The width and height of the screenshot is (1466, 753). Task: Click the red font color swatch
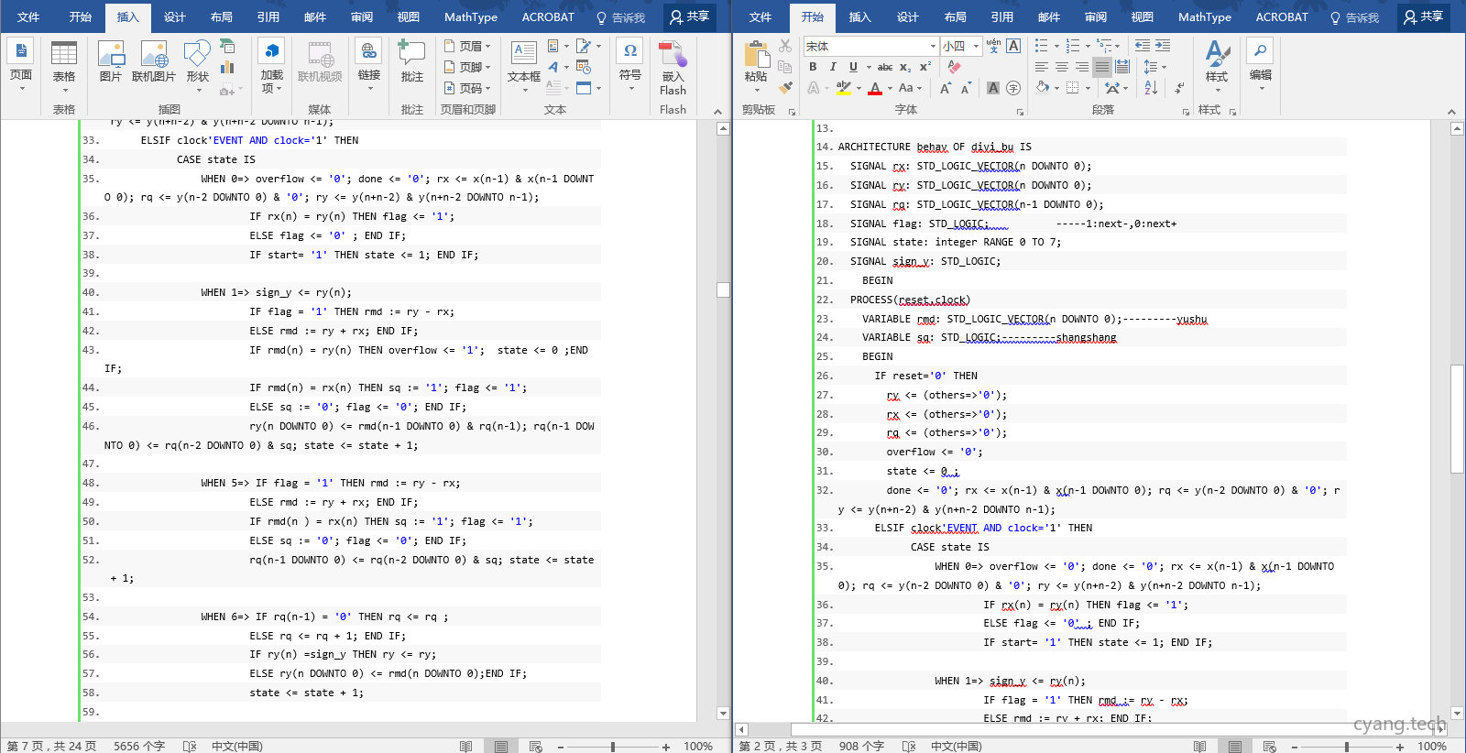(x=875, y=89)
